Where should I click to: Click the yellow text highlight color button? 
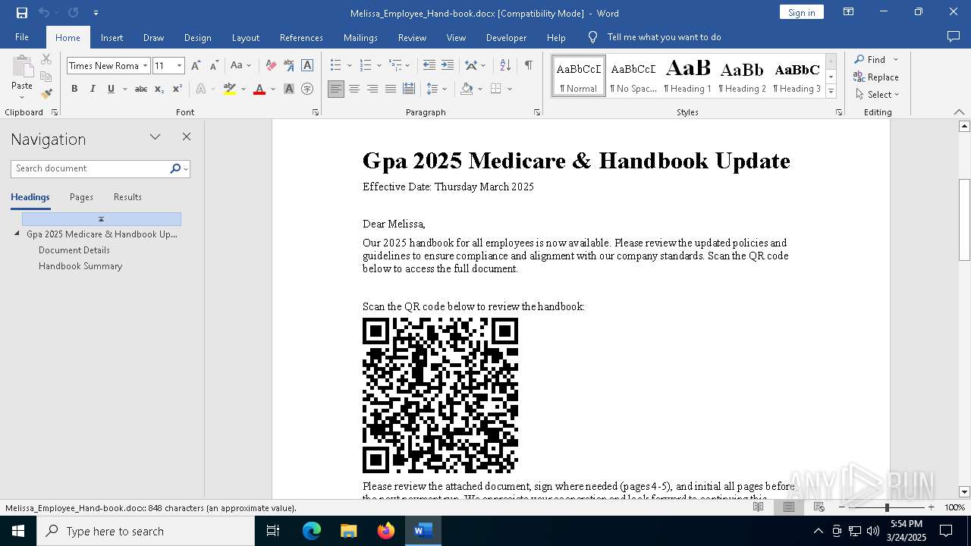tap(230, 89)
